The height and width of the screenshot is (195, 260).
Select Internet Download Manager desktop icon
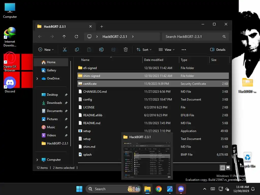[10, 37]
